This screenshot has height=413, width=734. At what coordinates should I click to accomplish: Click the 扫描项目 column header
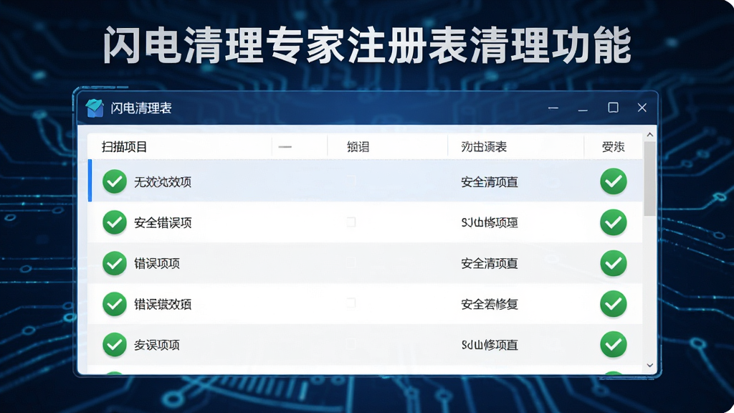click(124, 146)
